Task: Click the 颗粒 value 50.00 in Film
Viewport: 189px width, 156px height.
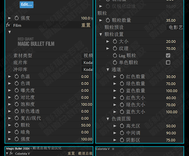Action: [x=86, y=125]
